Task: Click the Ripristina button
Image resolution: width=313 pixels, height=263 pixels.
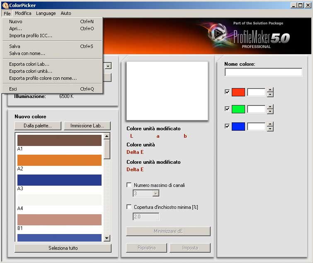Action: pyautogui.click(x=146, y=248)
